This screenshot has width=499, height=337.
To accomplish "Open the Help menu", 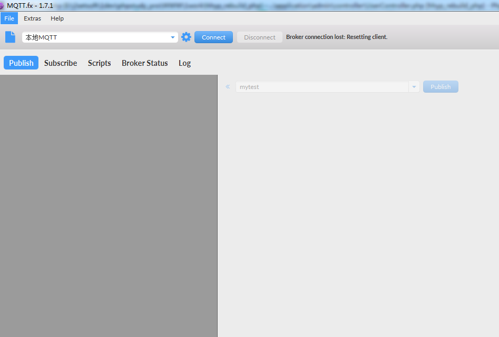I will point(57,18).
